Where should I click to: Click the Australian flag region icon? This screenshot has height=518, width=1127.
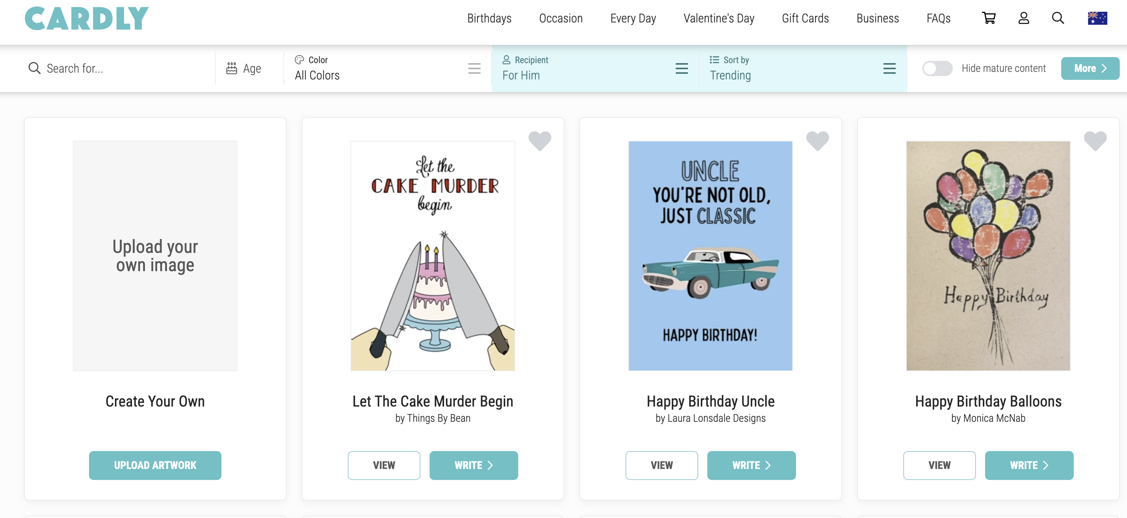[x=1097, y=18]
